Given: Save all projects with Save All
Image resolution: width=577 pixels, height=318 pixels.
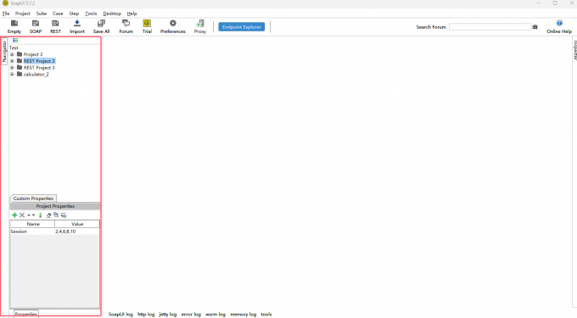Looking at the screenshot, I should click(101, 27).
